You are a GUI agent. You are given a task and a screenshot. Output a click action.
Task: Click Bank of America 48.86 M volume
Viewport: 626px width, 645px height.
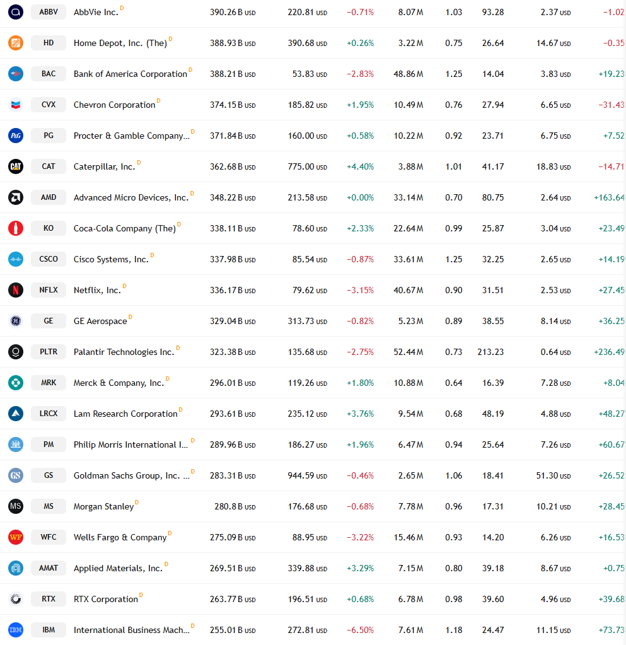tap(409, 74)
